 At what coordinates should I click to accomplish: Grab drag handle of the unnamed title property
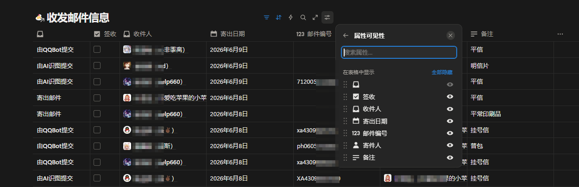click(x=345, y=85)
